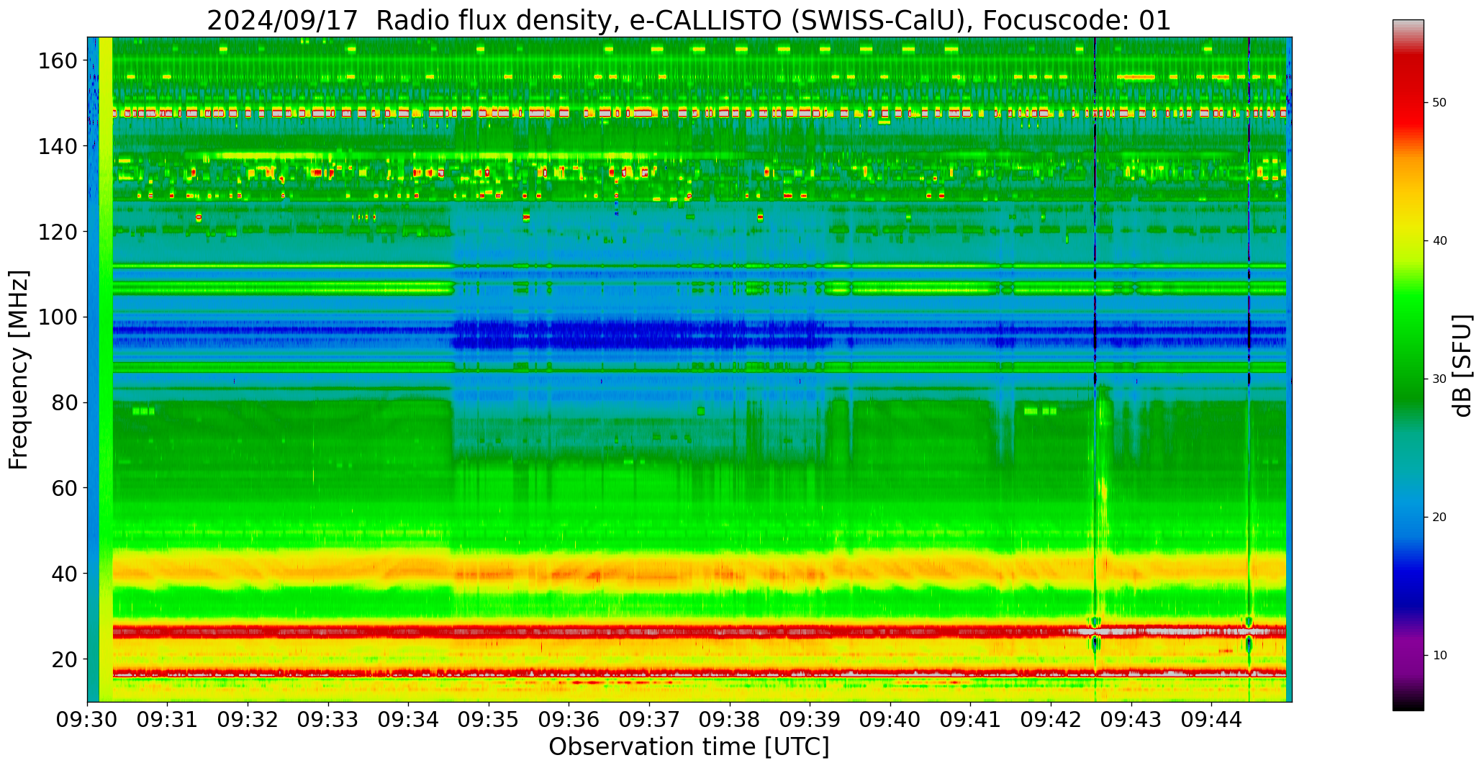Click the 140 MHz frequency tick label
The height and width of the screenshot is (768, 1484).
pos(57,146)
